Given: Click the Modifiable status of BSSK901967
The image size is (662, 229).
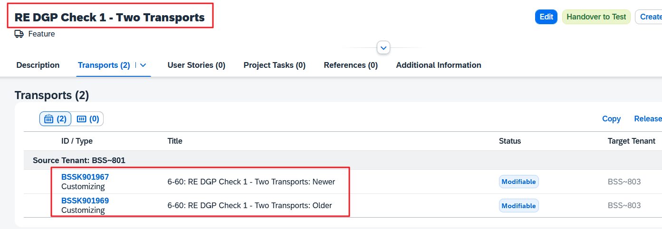Looking at the screenshot, I should [518, 182].
